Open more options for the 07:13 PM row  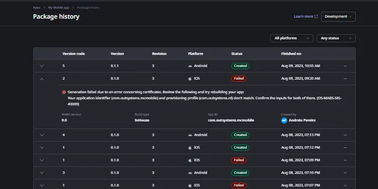point(345,135)
